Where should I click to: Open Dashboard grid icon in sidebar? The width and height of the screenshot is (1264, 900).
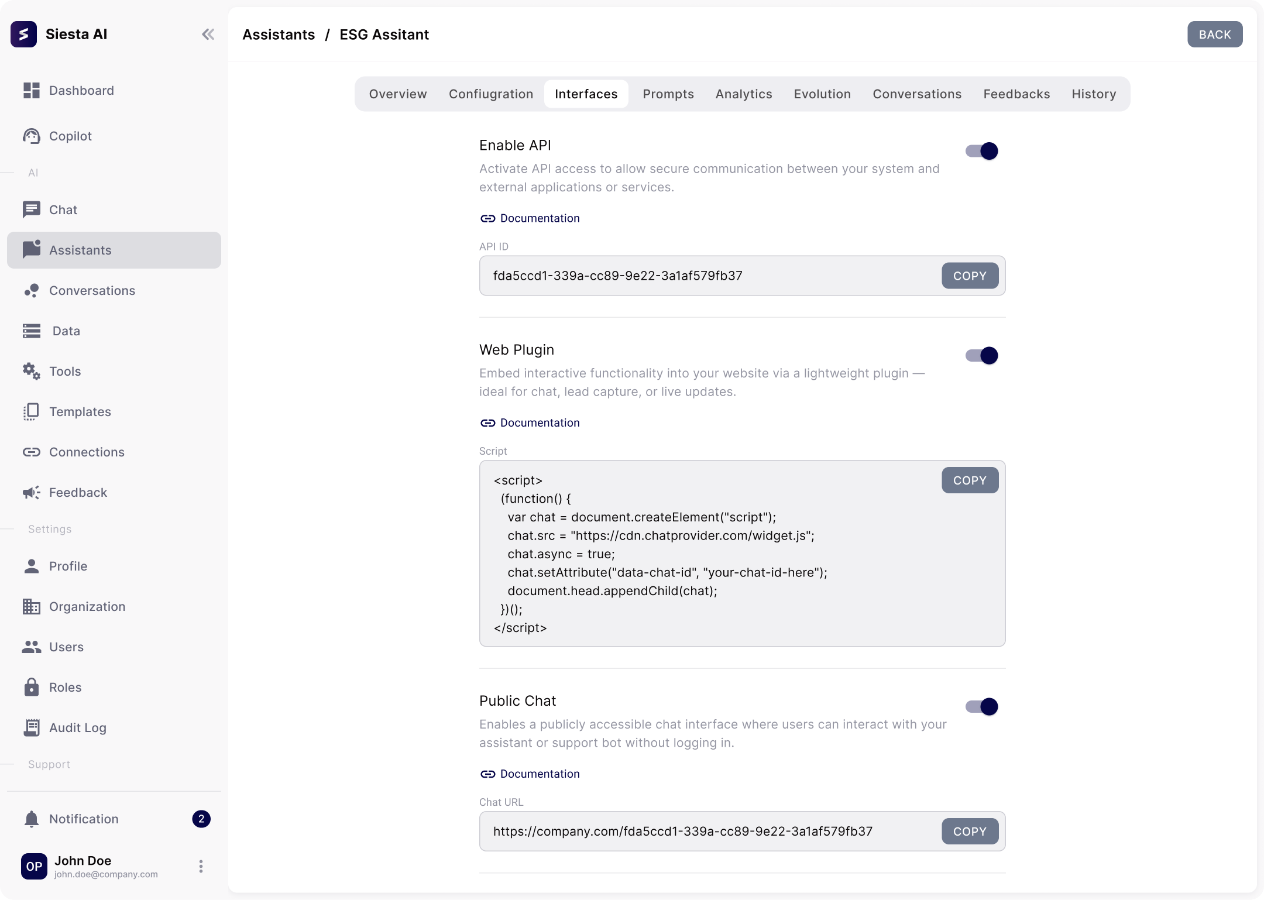(32, 90)
